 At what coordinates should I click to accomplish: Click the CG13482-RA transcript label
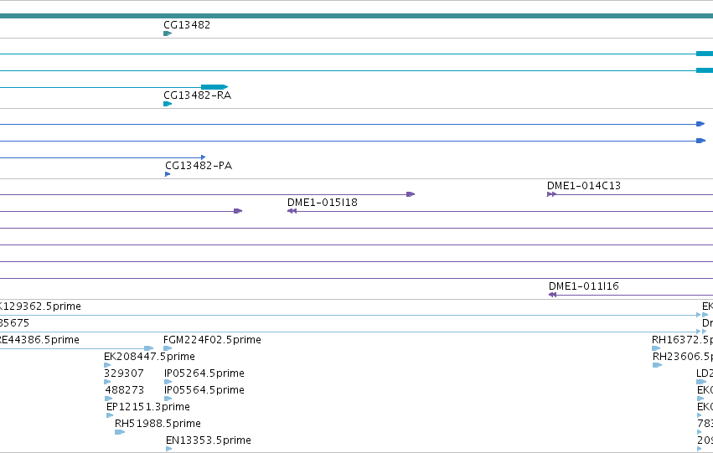click(198, 95)
